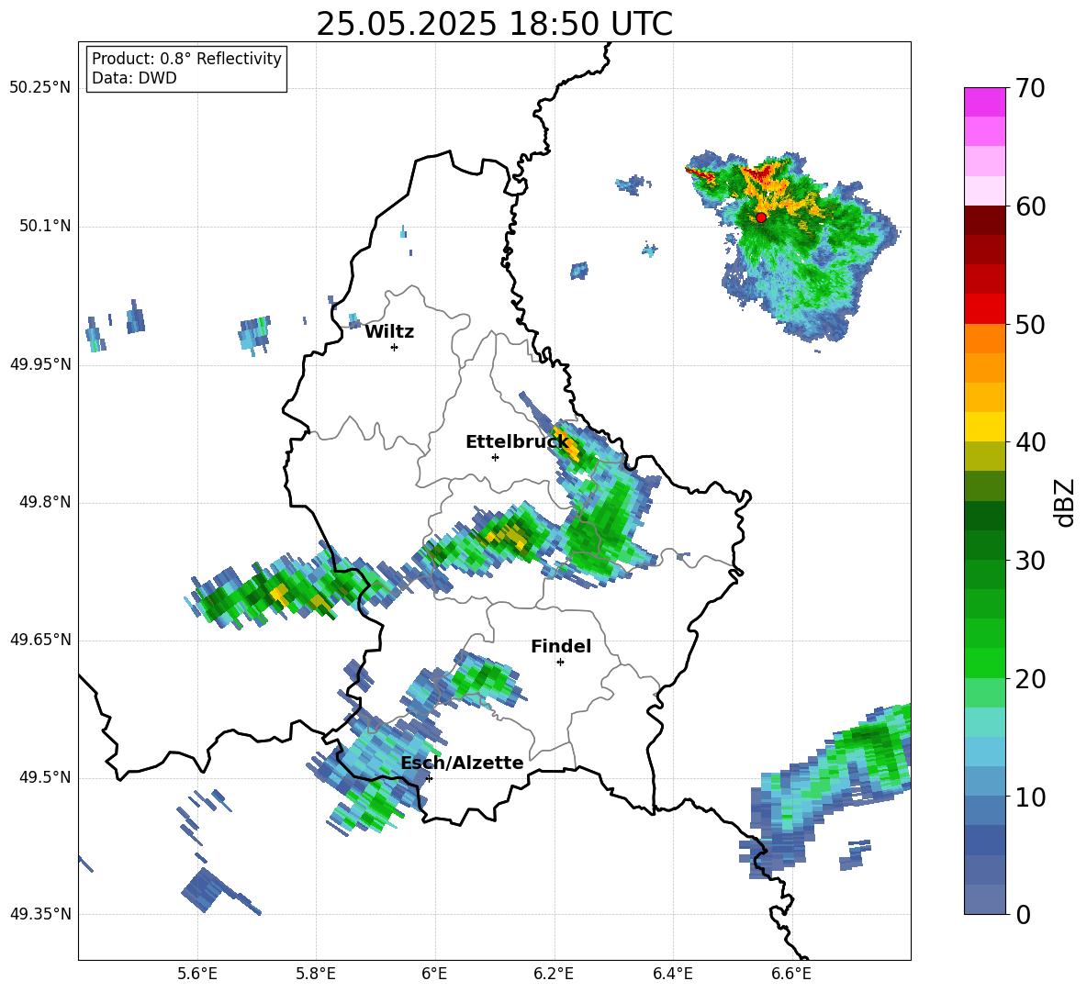
Task: Click the cross marker below Esch/Alzette label
Action: [429, 778]
